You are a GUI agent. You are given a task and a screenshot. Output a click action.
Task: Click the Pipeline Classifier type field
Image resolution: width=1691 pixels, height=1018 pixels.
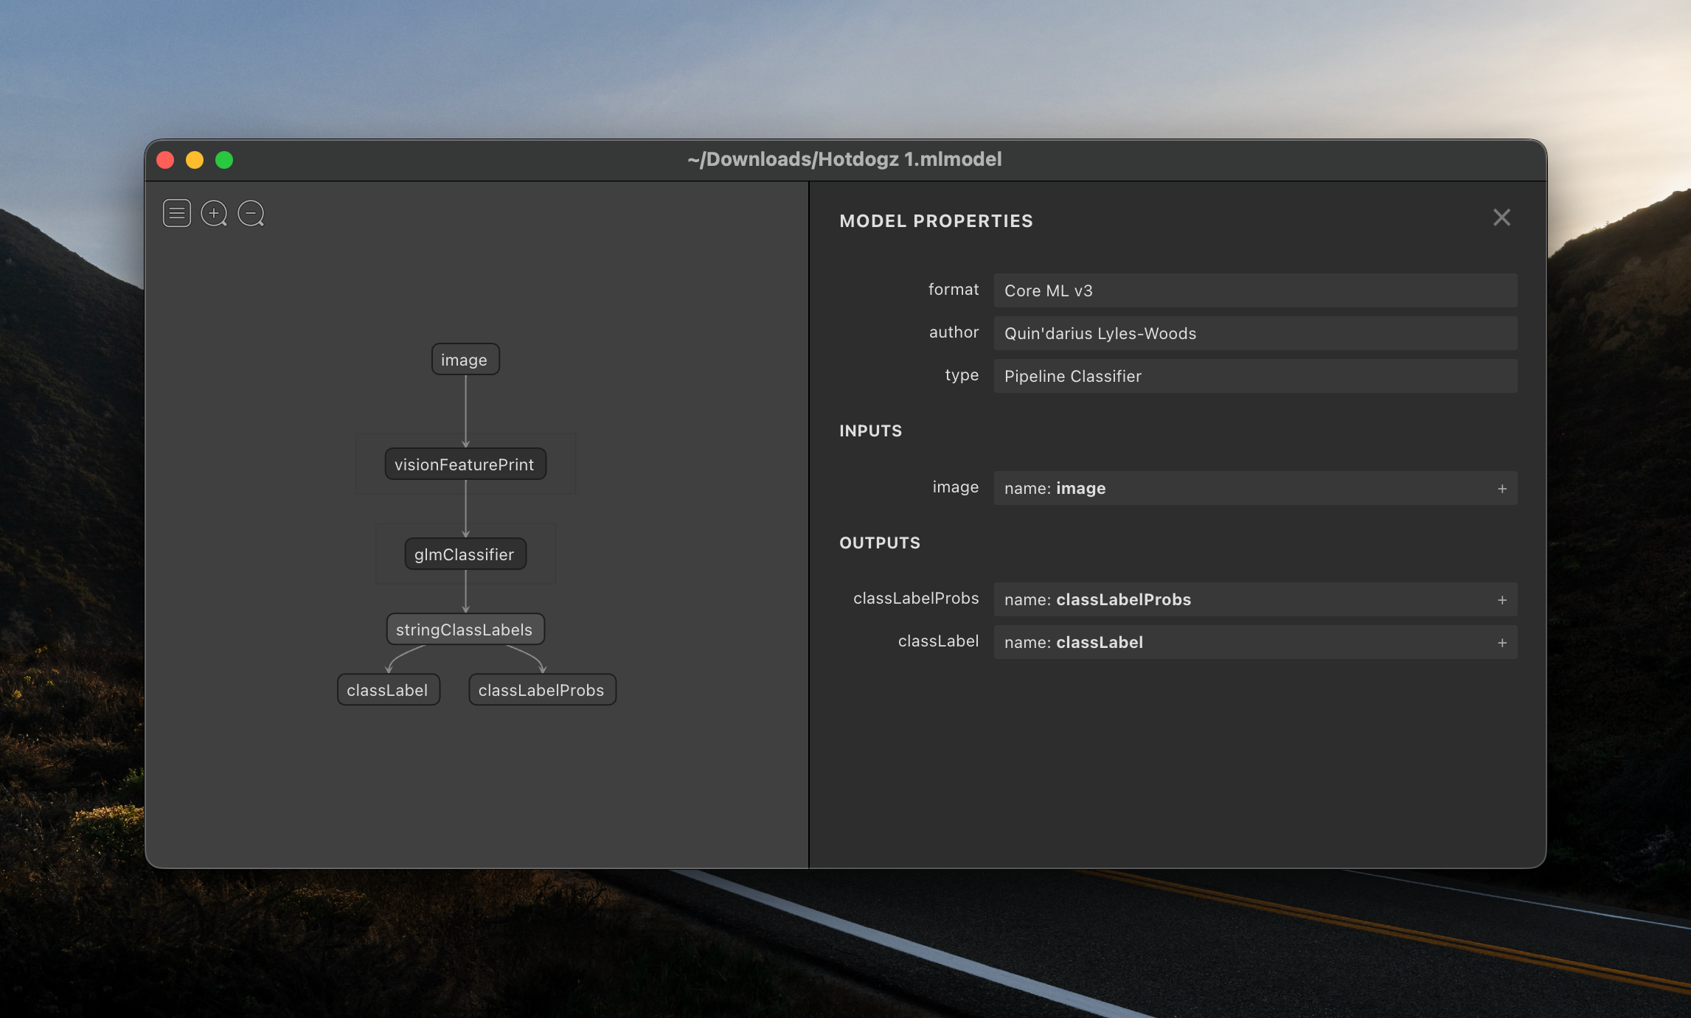[x=1254, y=376]
